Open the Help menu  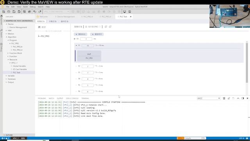tap(48, 7)
